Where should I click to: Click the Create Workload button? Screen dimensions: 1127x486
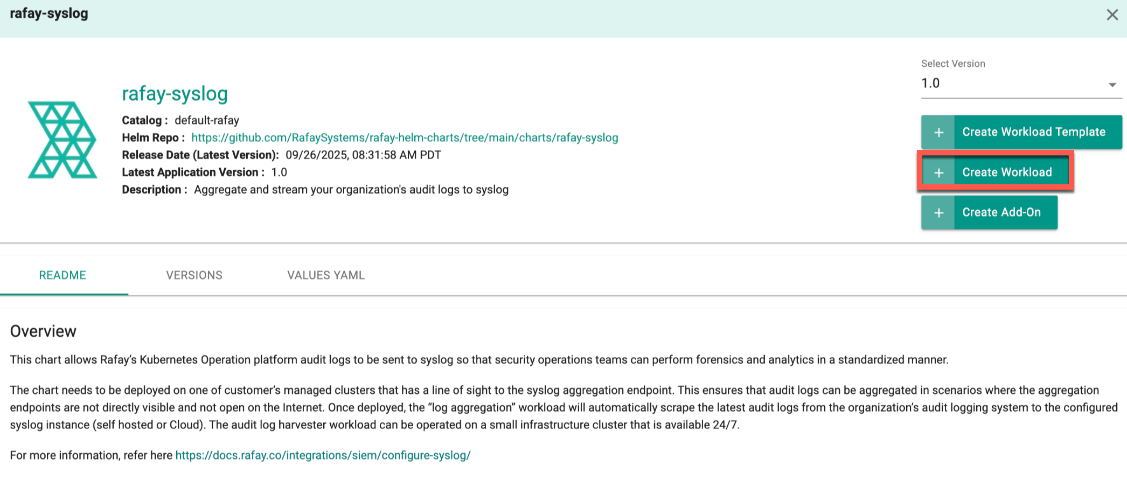(x=1007, y=172)
